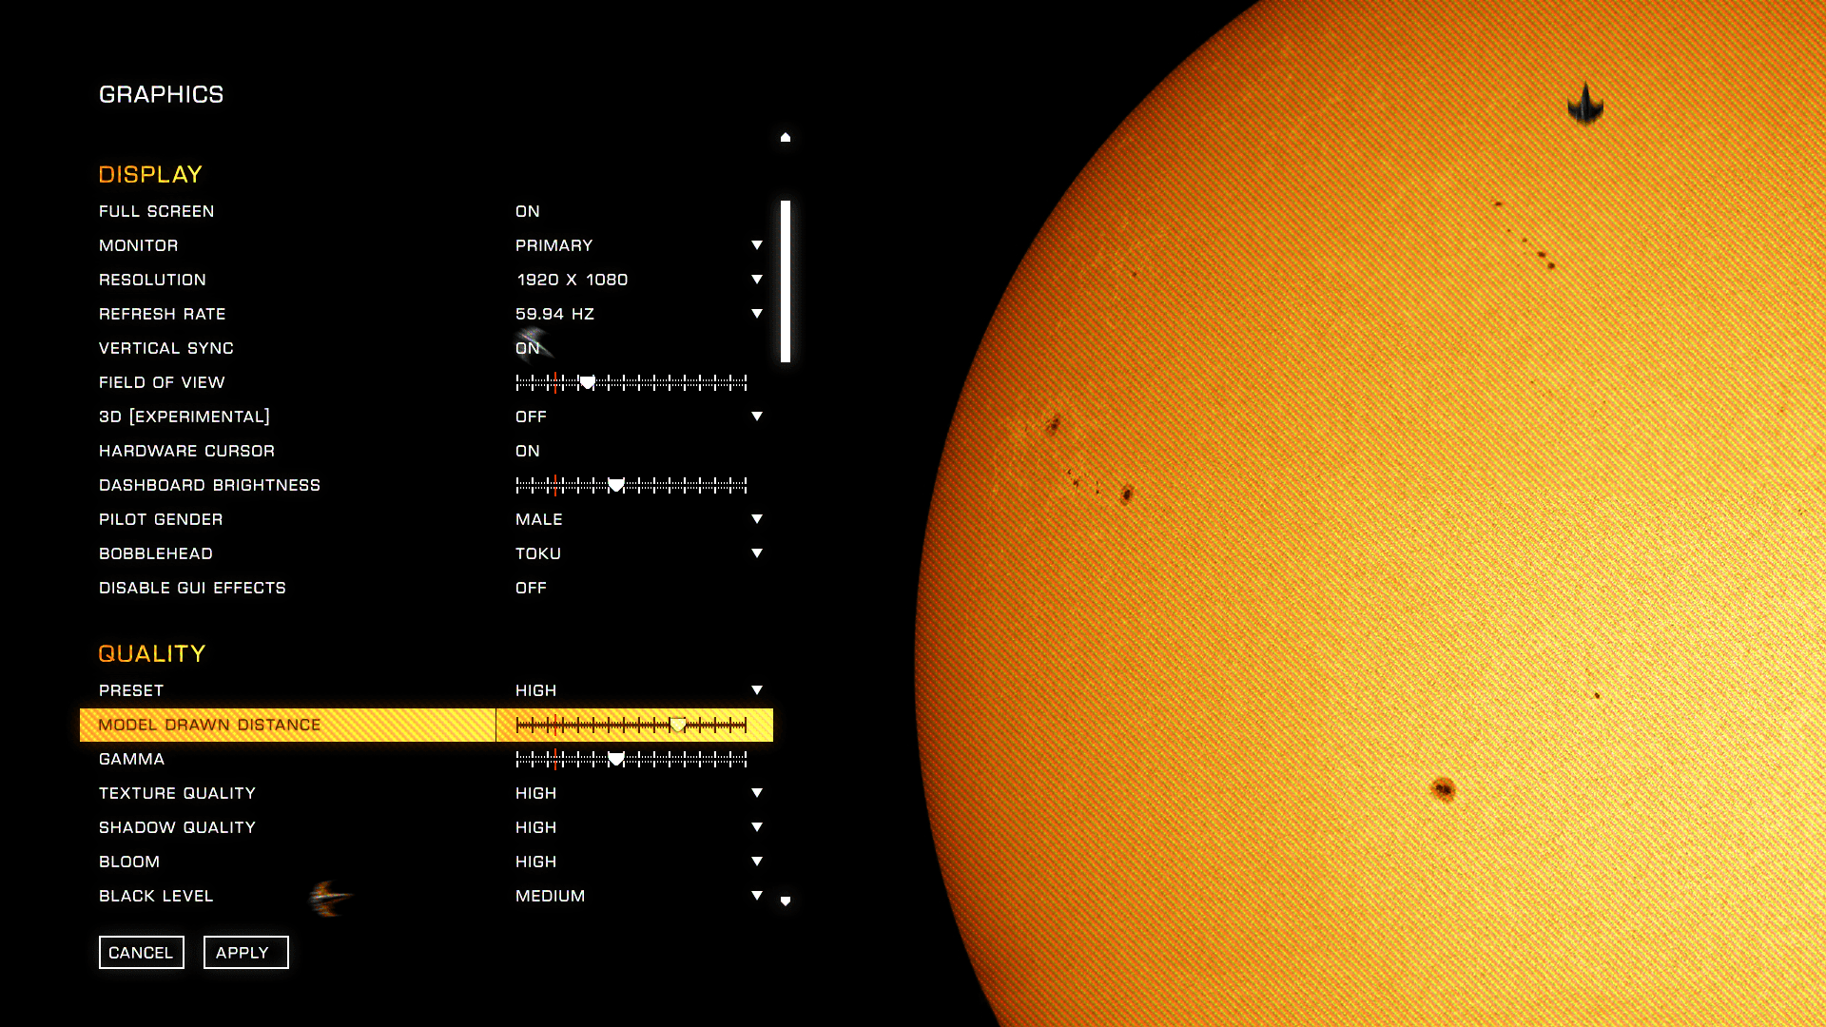Select the Dashboard Brightness setting label

click(210, 485)
